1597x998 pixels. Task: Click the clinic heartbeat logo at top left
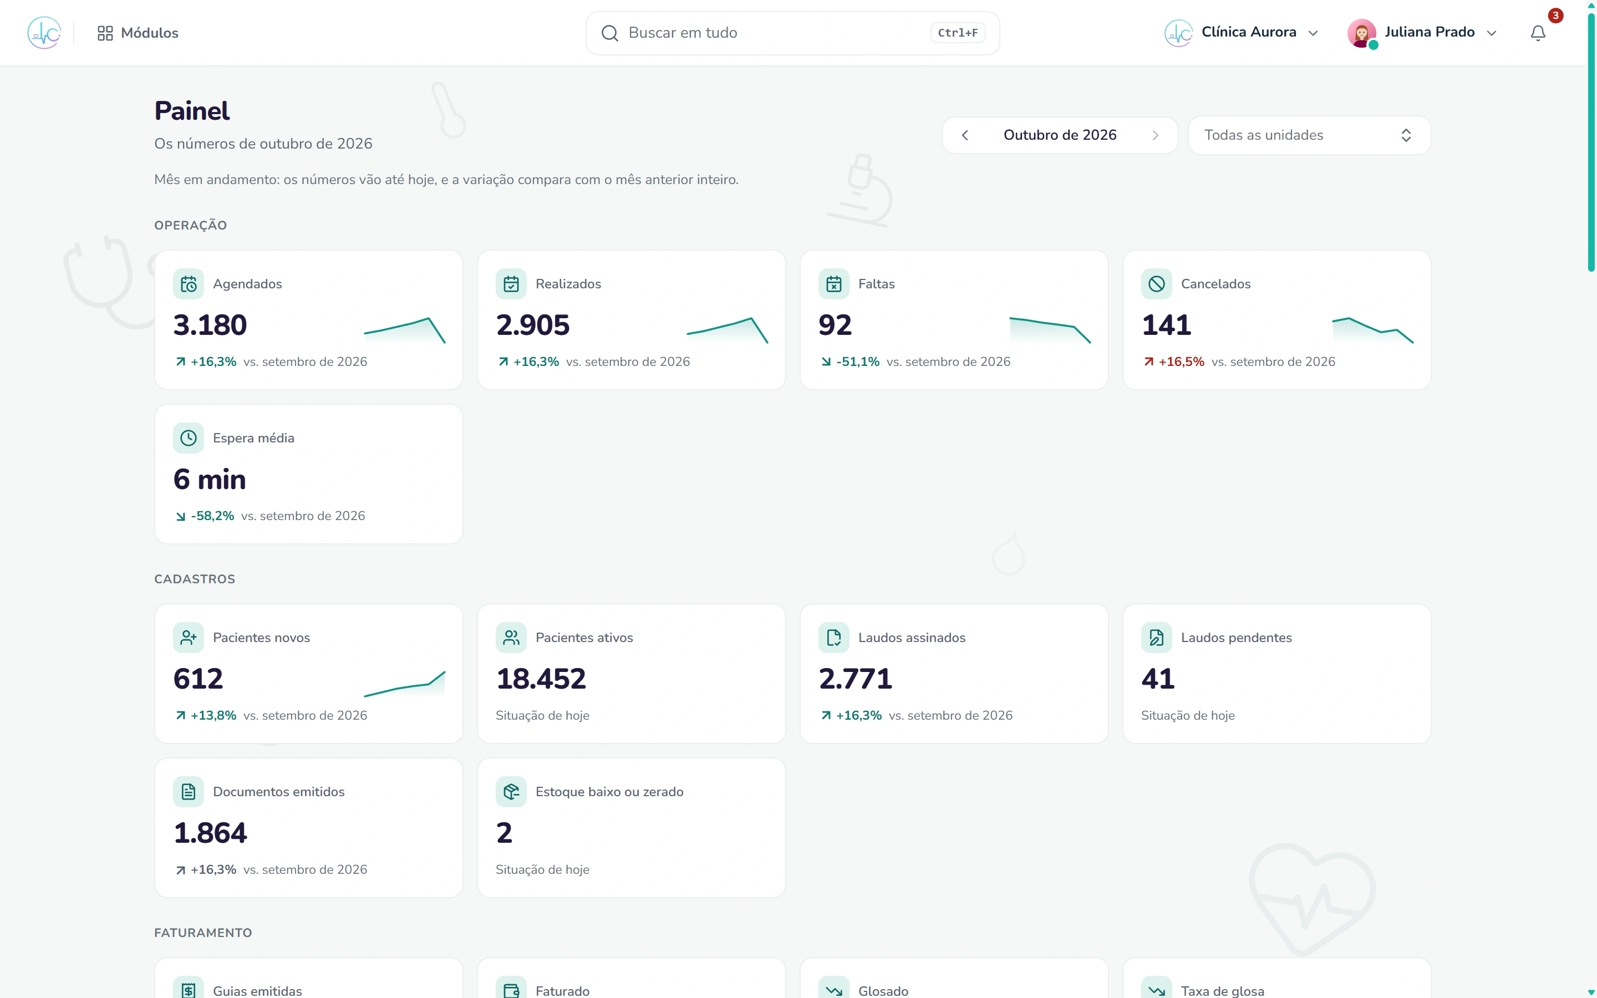tap(44, 32)
